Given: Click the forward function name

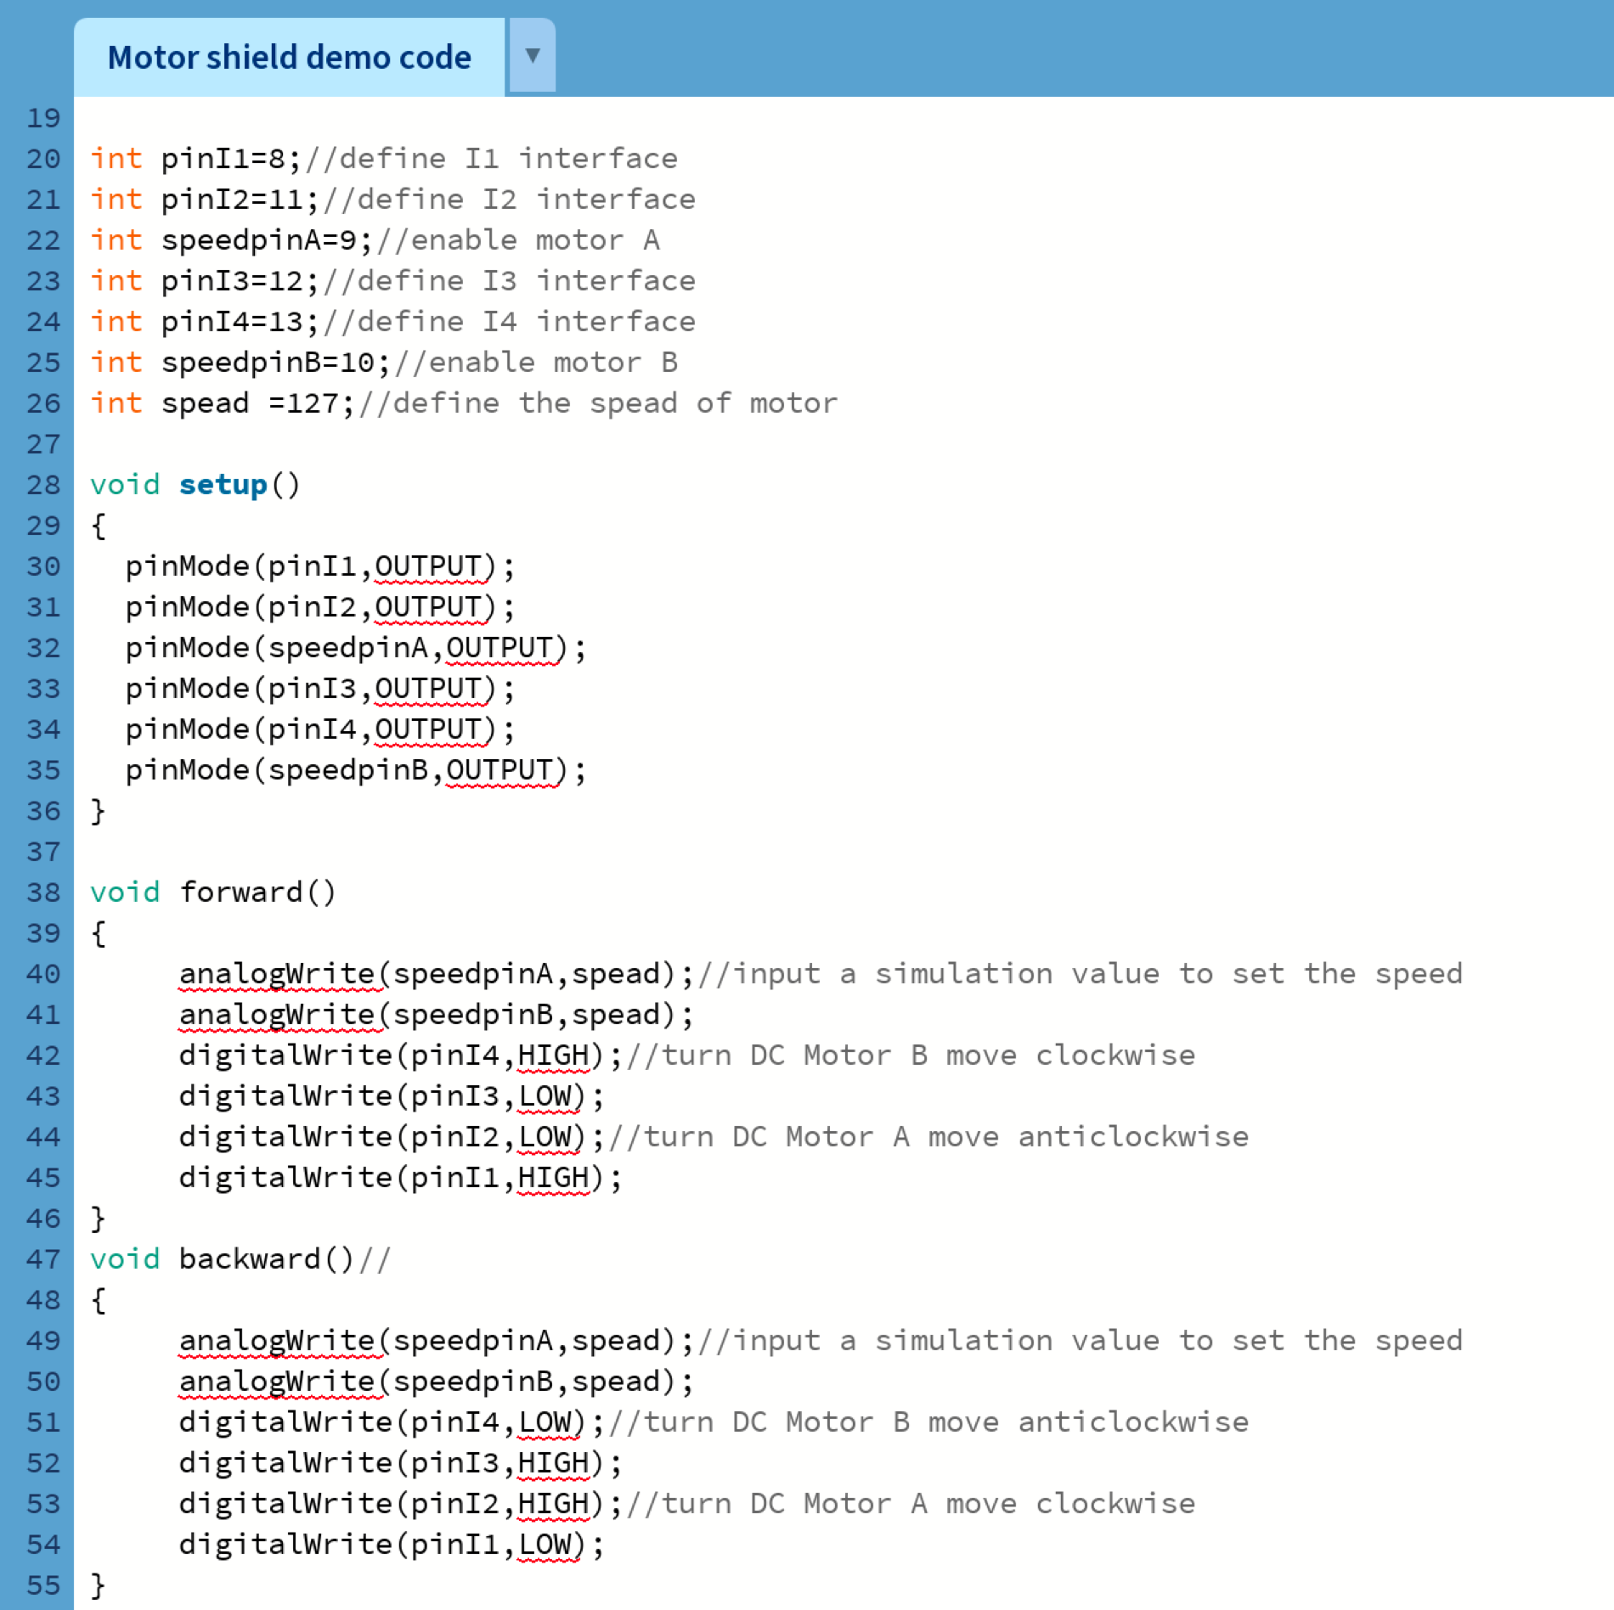Looking at the screenshot, I should pyautogui.click(x=241, y=892).
